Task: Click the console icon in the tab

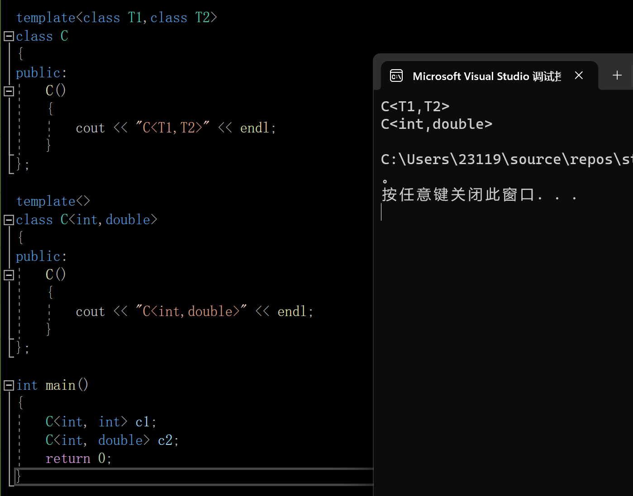Action: pos(396,76)
